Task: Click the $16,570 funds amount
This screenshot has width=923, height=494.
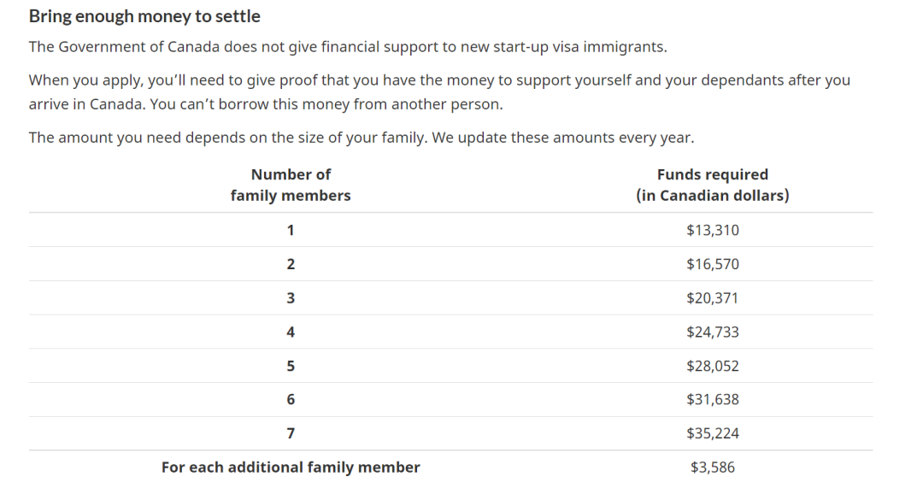Action: (x=712, y=264)
